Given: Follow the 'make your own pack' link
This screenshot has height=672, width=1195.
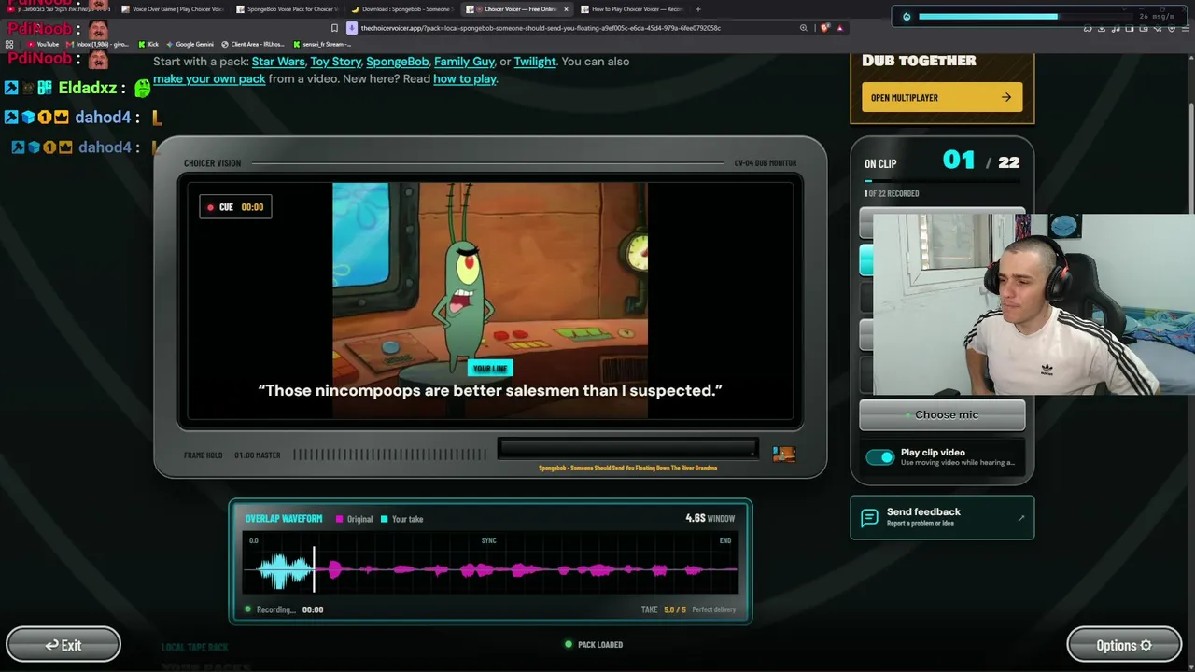Looking at the screenshot, I should [209, 78].
